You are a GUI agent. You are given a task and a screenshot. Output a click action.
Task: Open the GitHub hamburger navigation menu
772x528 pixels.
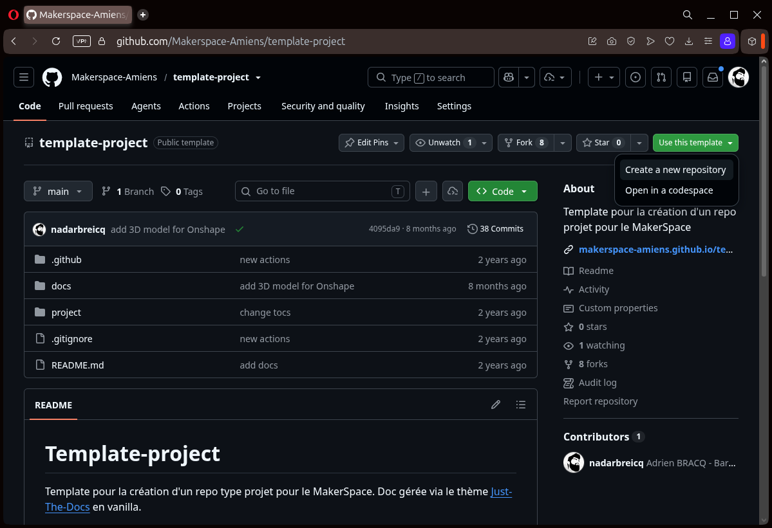(24, 77)
